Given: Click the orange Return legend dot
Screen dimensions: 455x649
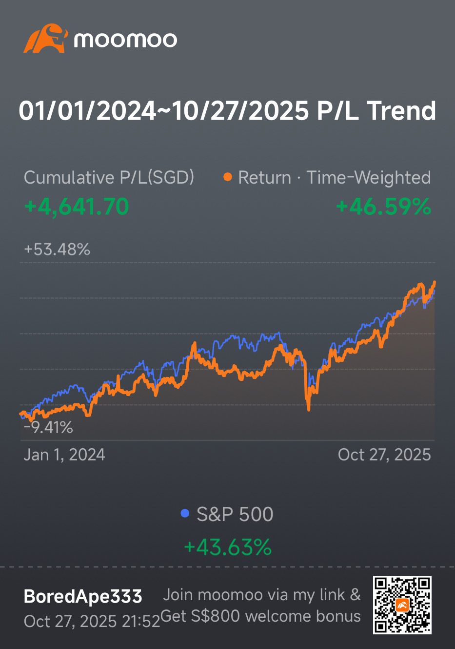Looking at the screenshot, I should point(227,177).
